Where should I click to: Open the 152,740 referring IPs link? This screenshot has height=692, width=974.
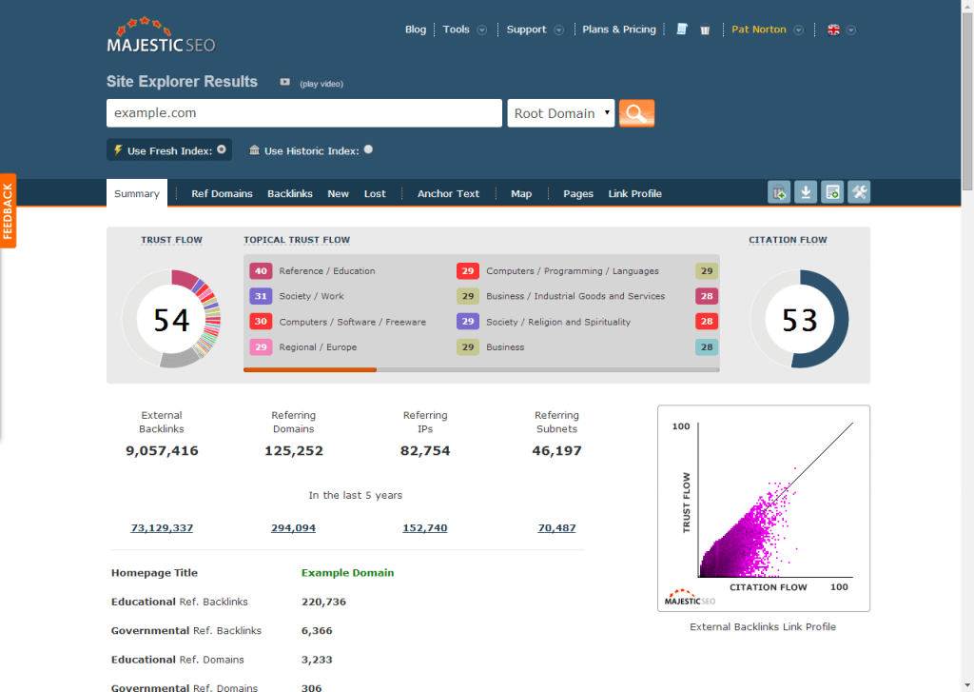point(425,528)
